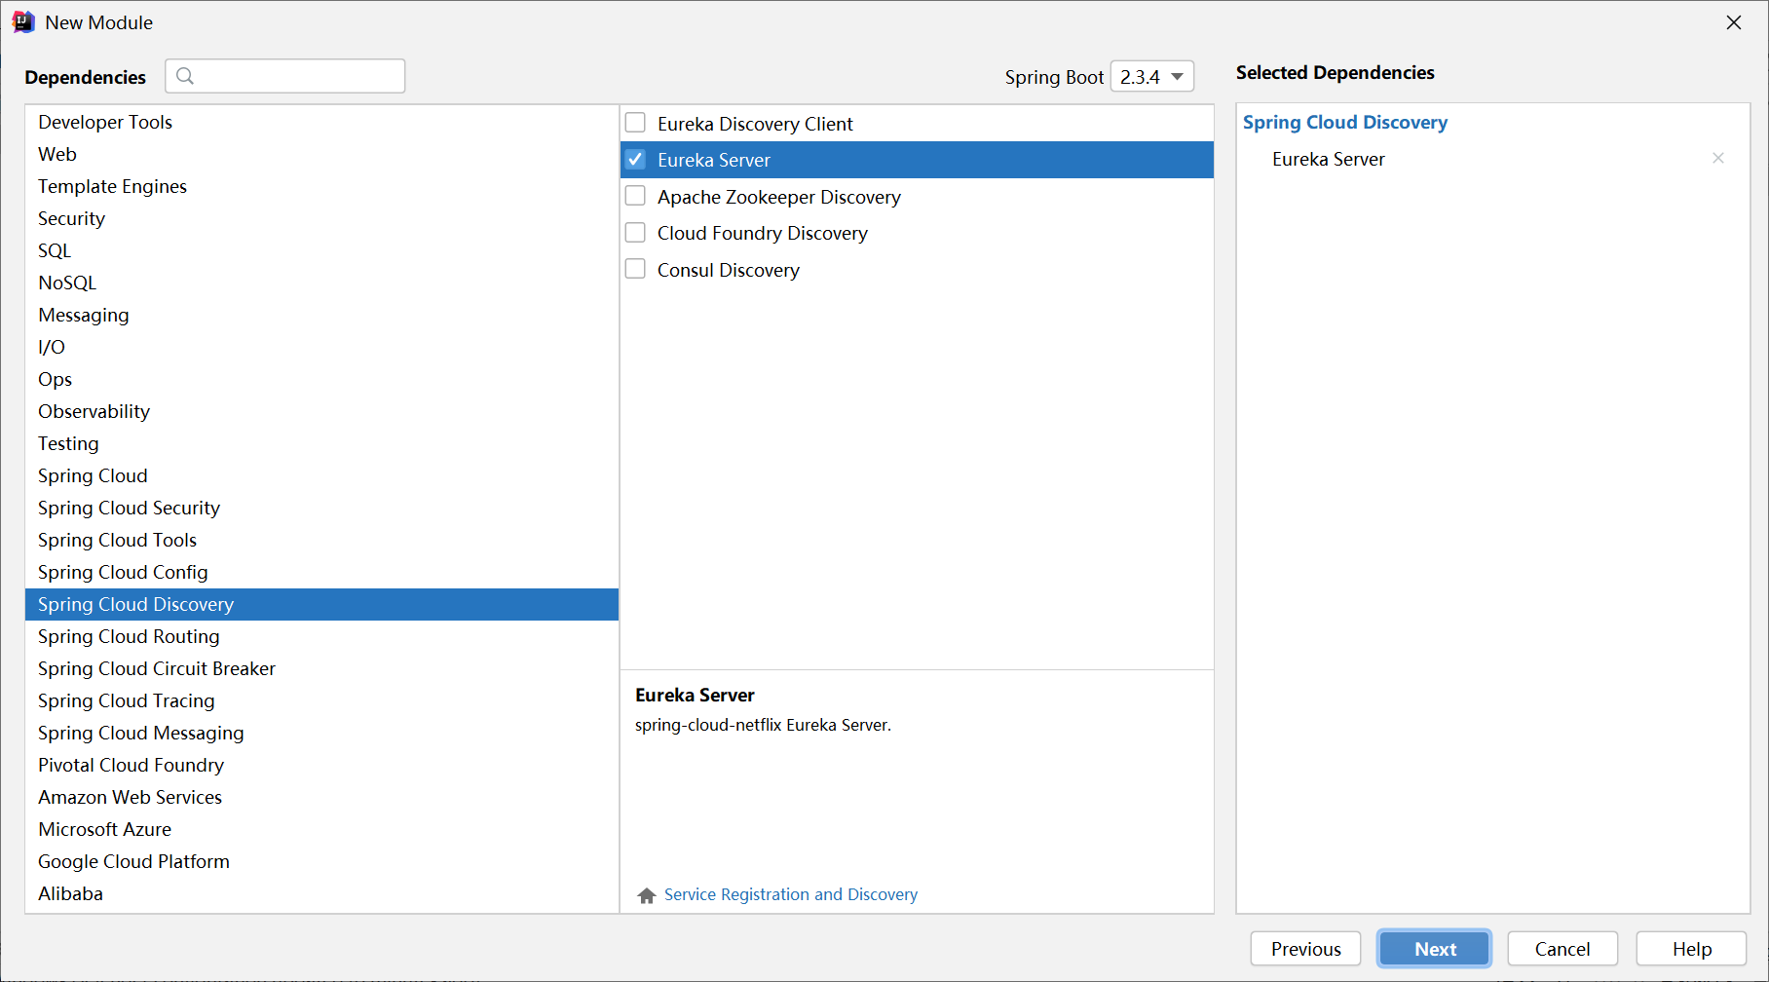Image resolution: width=1769 pixels, height=982 pixels.
Task: Enable the Consul Discovery checkbox
Action: [635, 269]
